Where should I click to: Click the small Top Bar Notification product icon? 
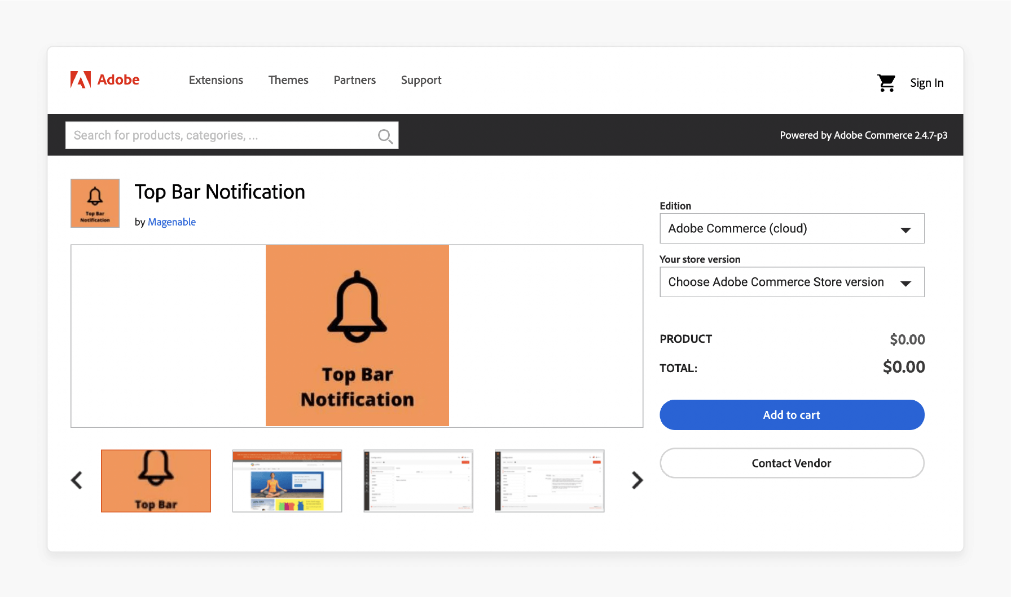(x=95, y=203)
